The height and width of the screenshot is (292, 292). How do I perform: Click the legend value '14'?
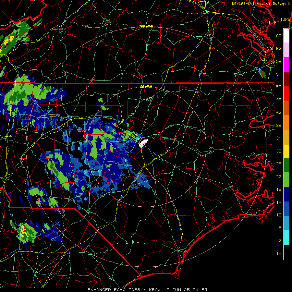click(279, 202)
